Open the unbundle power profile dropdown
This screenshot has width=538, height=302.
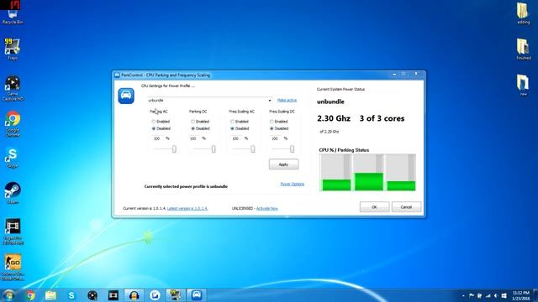[209, 101]
